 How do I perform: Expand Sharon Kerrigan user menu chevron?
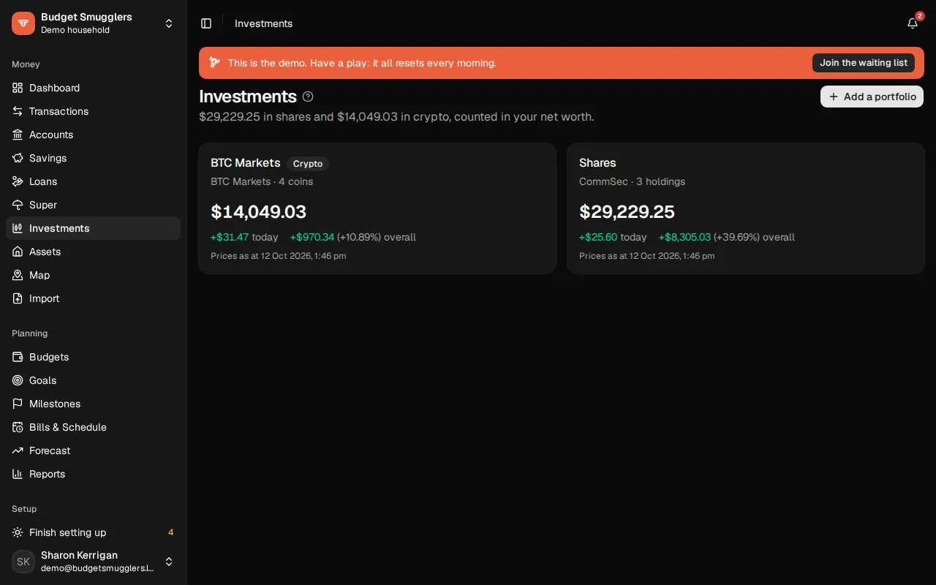tap(169, 562)
